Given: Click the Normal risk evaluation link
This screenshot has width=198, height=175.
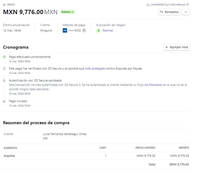Looking at the screenshot, I should (107, 30).
